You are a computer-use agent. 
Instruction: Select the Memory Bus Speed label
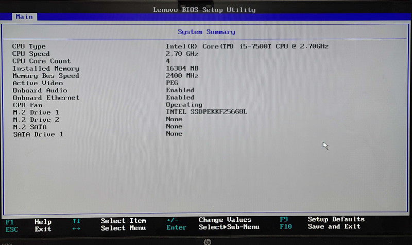[46, 76]
